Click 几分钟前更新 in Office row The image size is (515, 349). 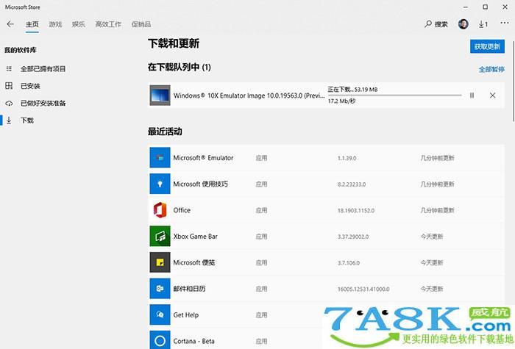(x=437, y=210)
